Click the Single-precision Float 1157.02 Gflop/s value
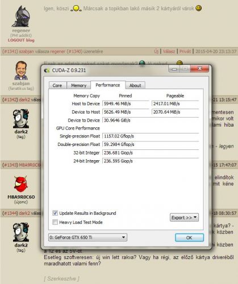The width and height of the screenshot is (238, 284). pos(151,136)
